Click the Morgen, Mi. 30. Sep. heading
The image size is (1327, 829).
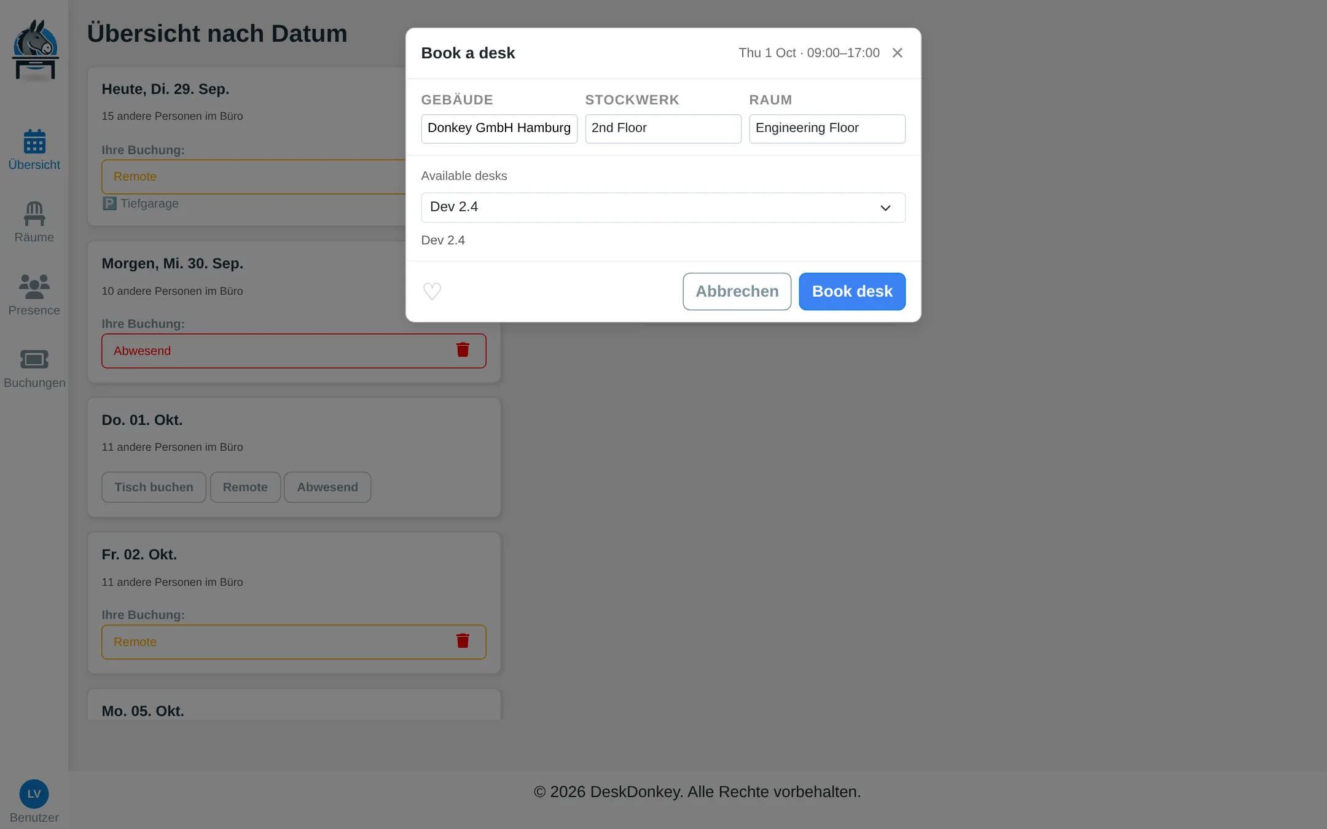tap(173, 263)
